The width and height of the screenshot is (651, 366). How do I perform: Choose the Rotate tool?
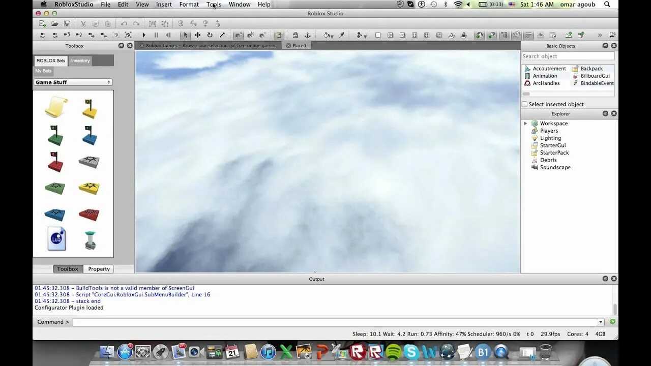[210, 35]
